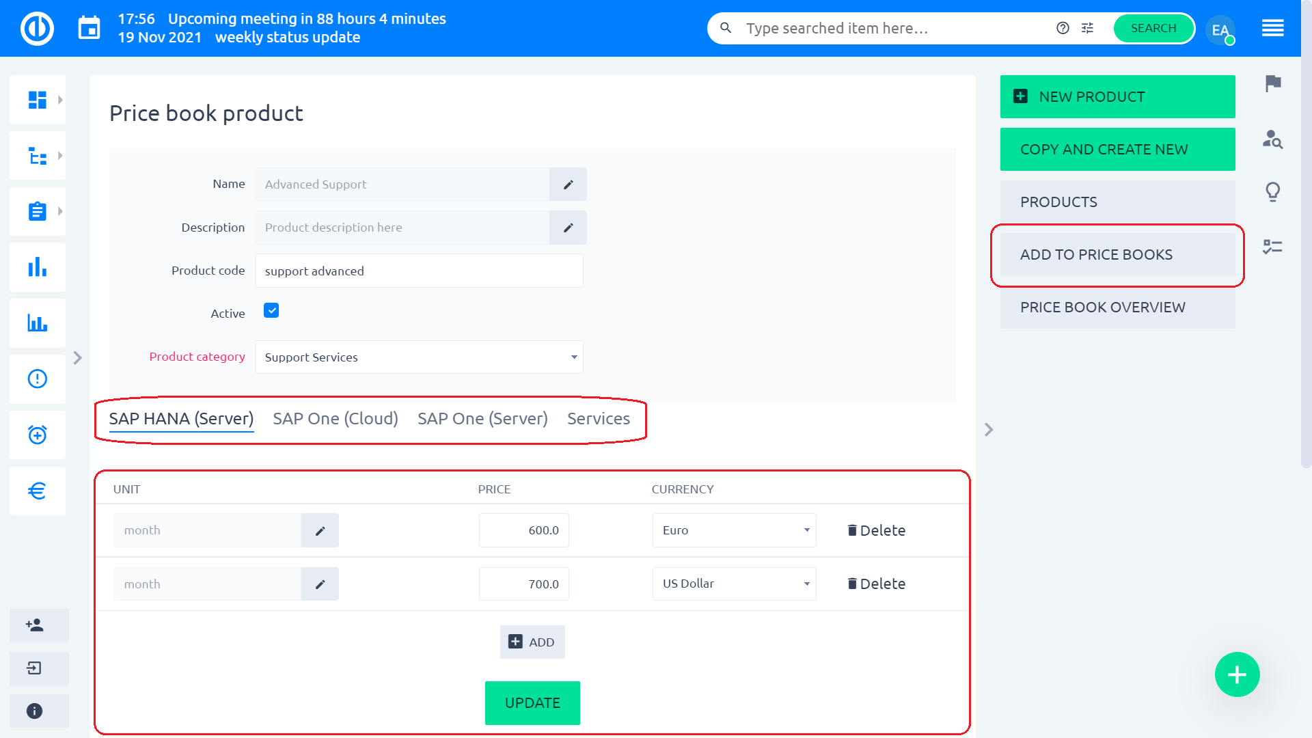Click the page vertical scrollbar
1312x738 pixels.
(x=1306, y=234)
